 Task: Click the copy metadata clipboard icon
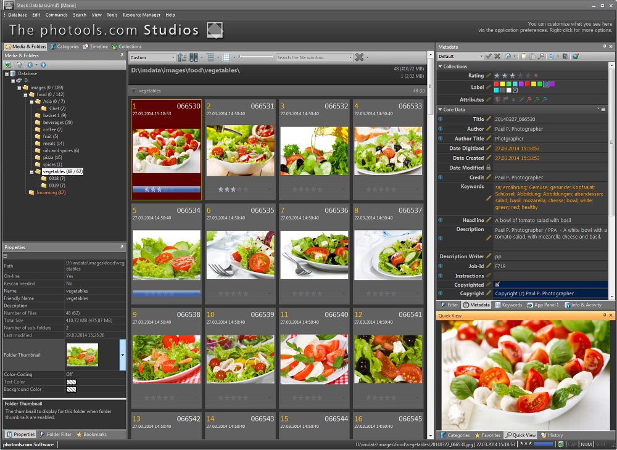coord(524,56)
